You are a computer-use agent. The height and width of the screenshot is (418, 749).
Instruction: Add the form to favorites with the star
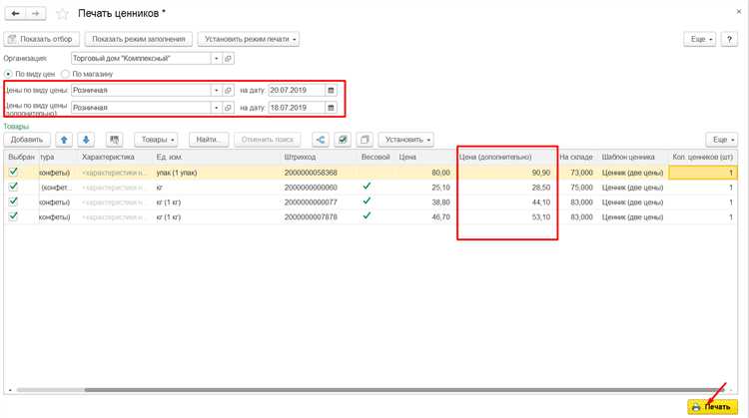pyautogui.click(x=63, y=14)
